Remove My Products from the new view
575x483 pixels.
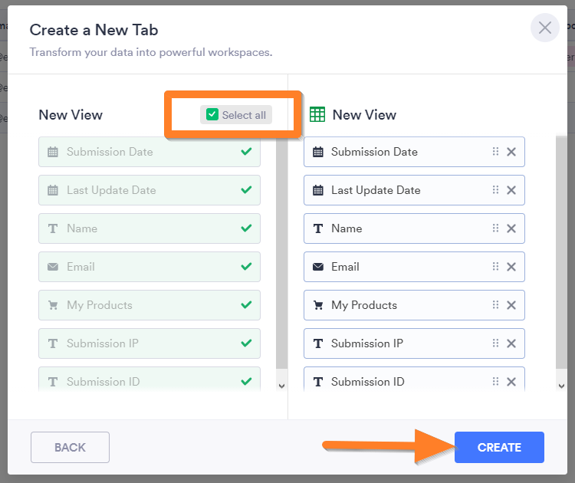pyautogui.click(x=511, y=305)
